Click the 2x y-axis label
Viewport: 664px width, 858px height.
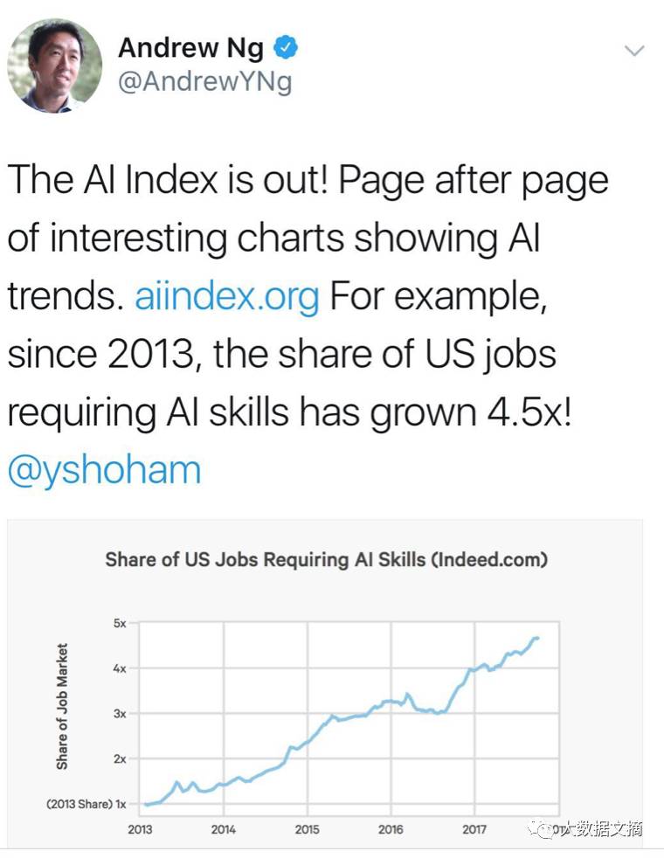tap(120, 758)
